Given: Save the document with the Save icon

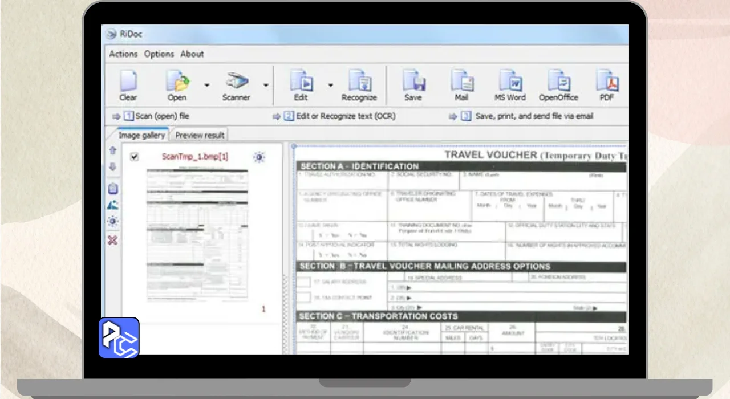Looking at the screenshot, I should (413, 80).
